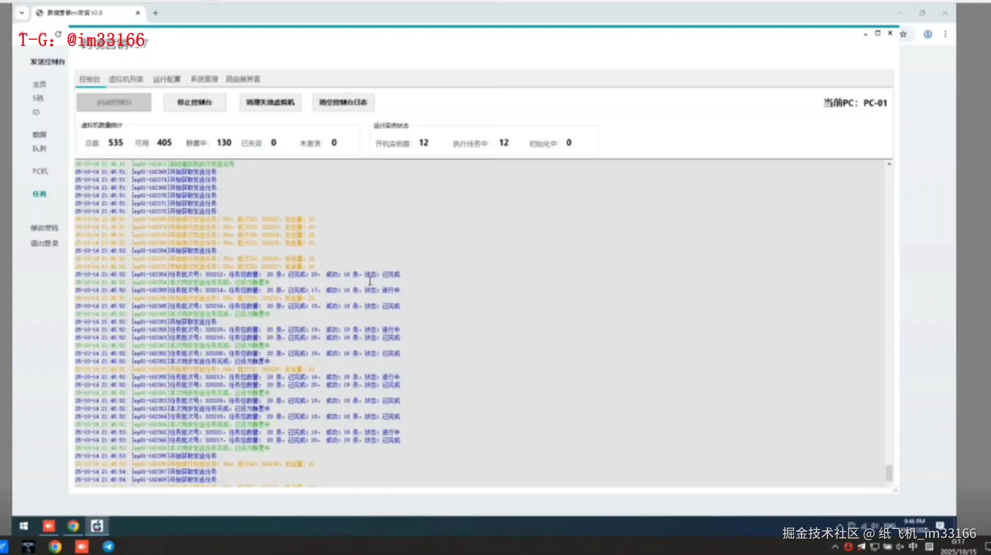Screen dimensions: 991x555
Task: Click the 当前PC: PC-01 label
Action: [x=855, y=103]
